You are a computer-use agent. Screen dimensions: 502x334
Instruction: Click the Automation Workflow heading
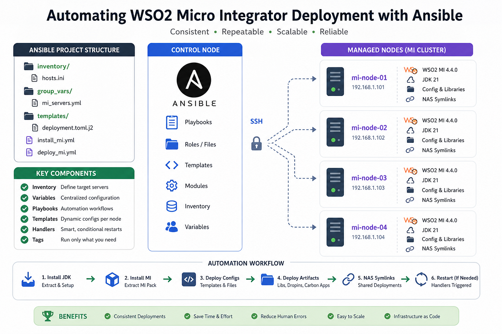(246, 263)
